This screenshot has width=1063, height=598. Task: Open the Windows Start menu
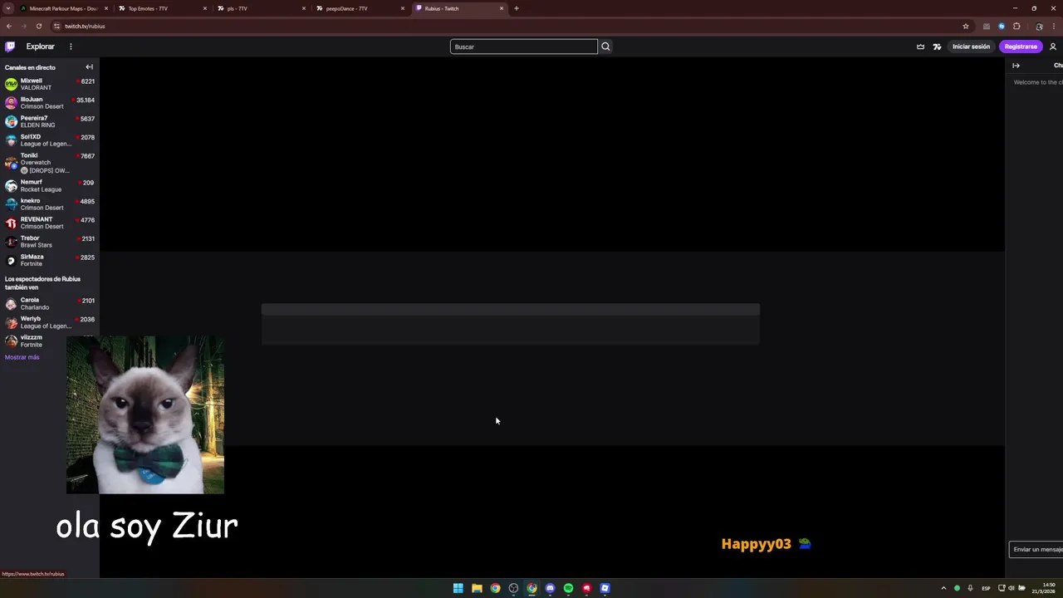point(458,588)
